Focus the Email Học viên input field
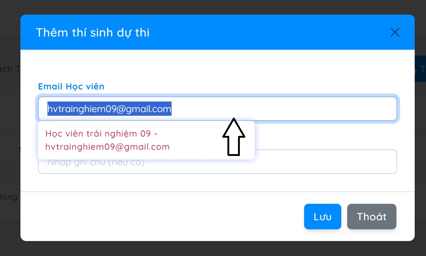This screenshot has width=426, height=256. point(217,109)
